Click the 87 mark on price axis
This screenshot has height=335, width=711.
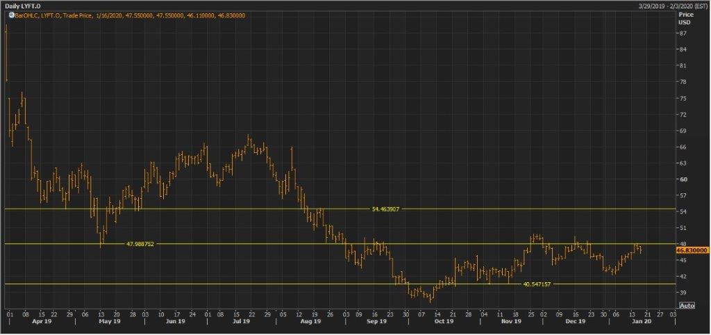tap(683, 33)
